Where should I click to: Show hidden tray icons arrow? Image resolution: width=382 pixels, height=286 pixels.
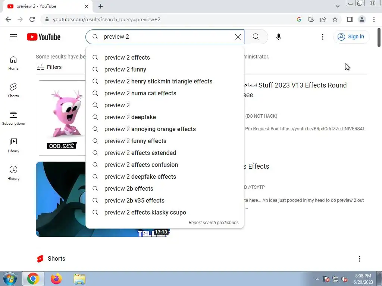coord(317,279)
